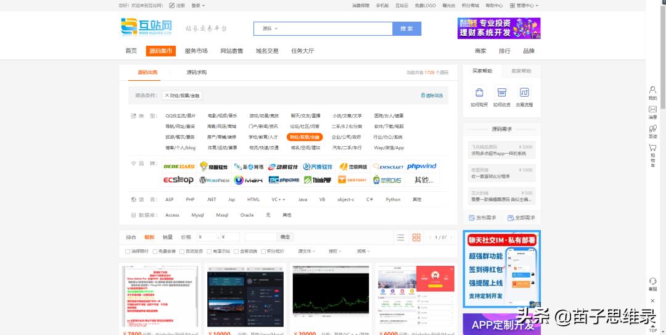Filter by phpwind brand logo

coord(422,167)
